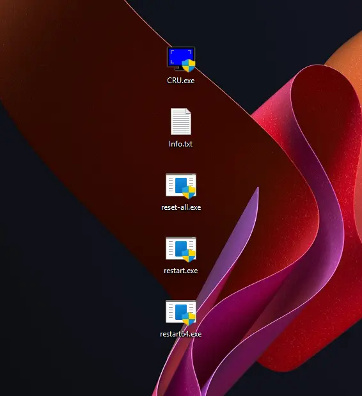The width and height of the screenshot is (362, 396).
Task: Select the restart.exe program icon
Action: point(181,249)
